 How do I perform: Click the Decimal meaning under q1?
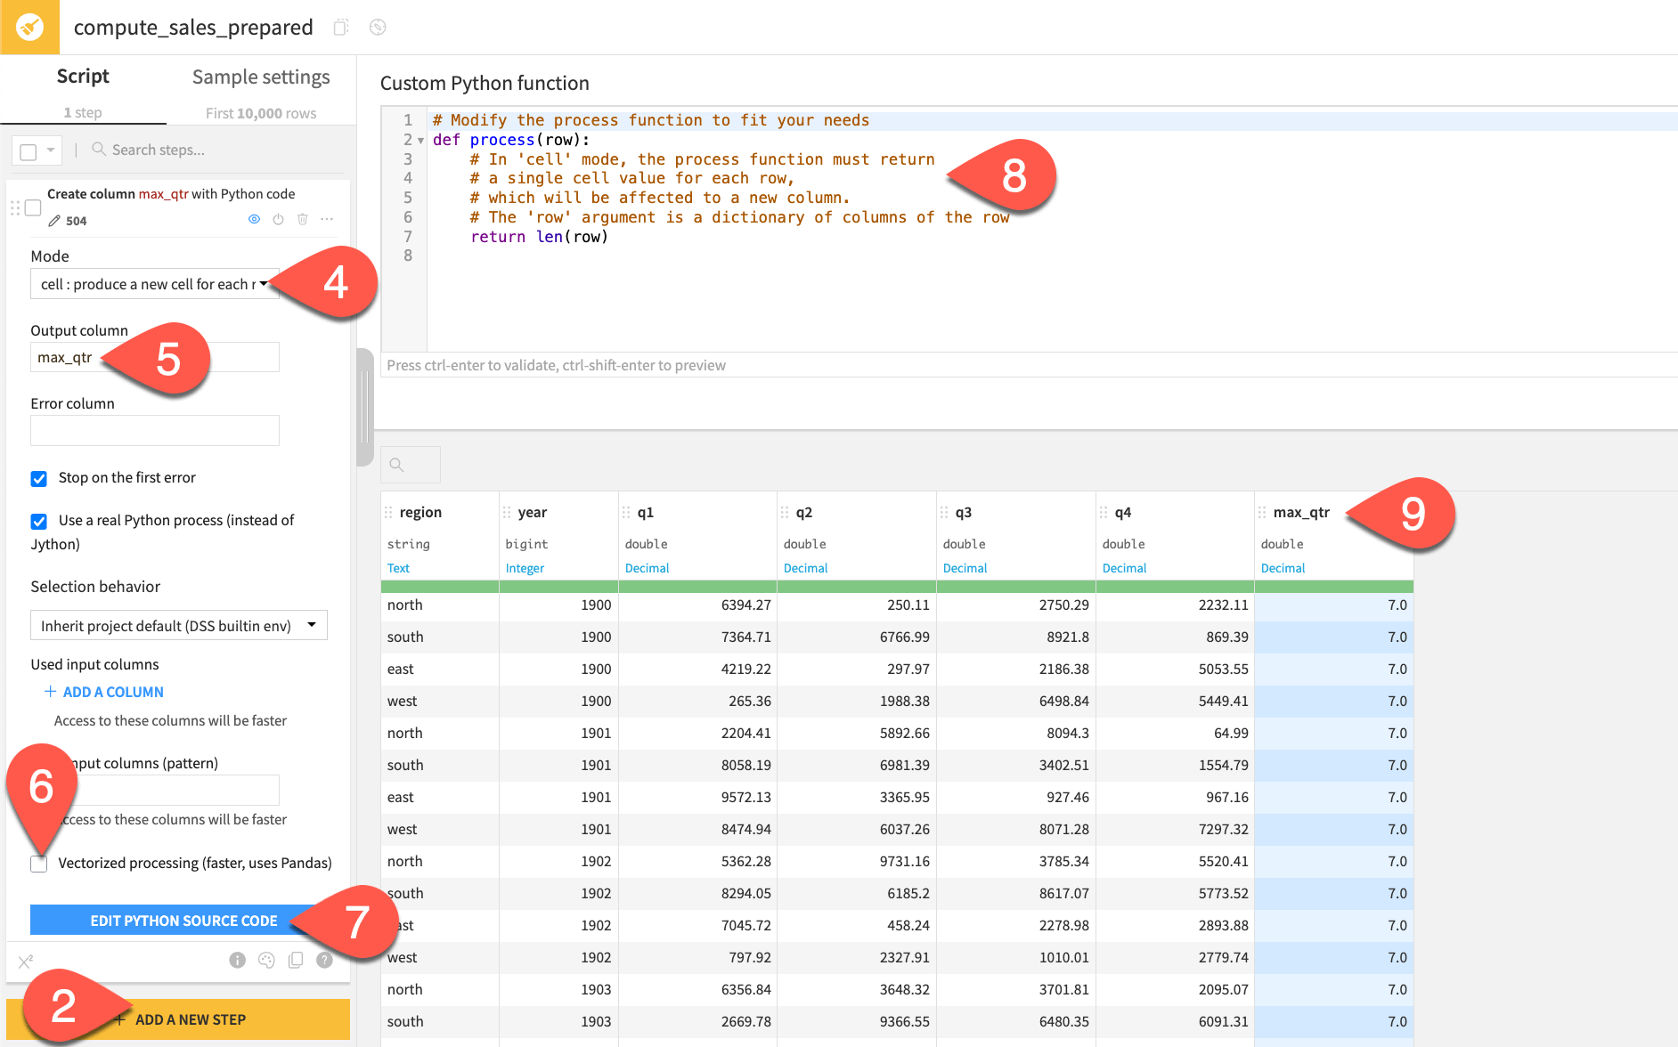[x=647, y=568]
